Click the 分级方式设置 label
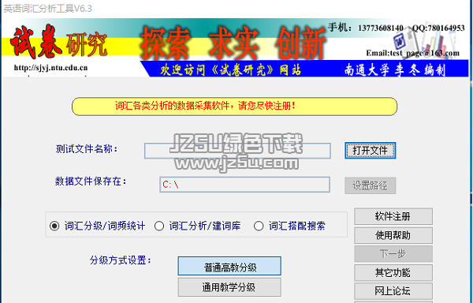Viewport: 473px width, 303px height. coord(121,260)
